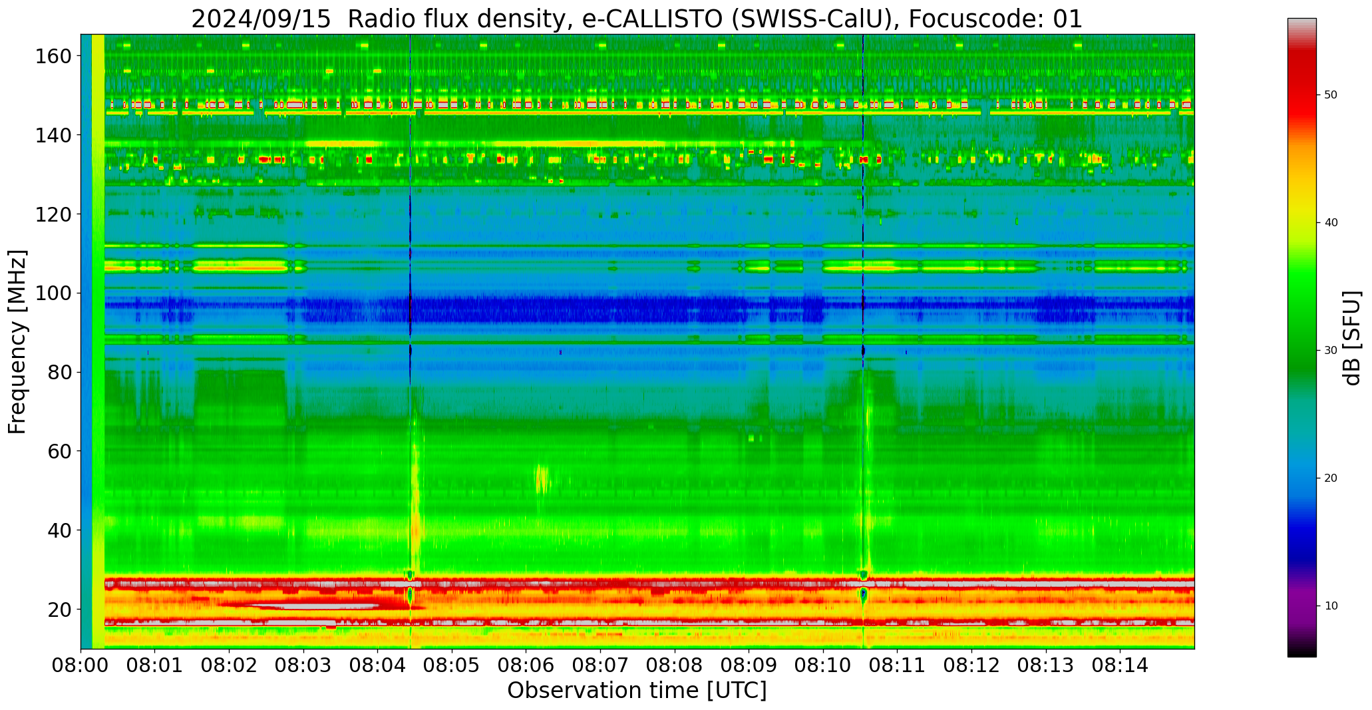Image resolution: width=1372 pixels, height=710 pixels.
Task: Click the 08:14 time tick label
Action: pyautogui.click(x=1120, y=665)
